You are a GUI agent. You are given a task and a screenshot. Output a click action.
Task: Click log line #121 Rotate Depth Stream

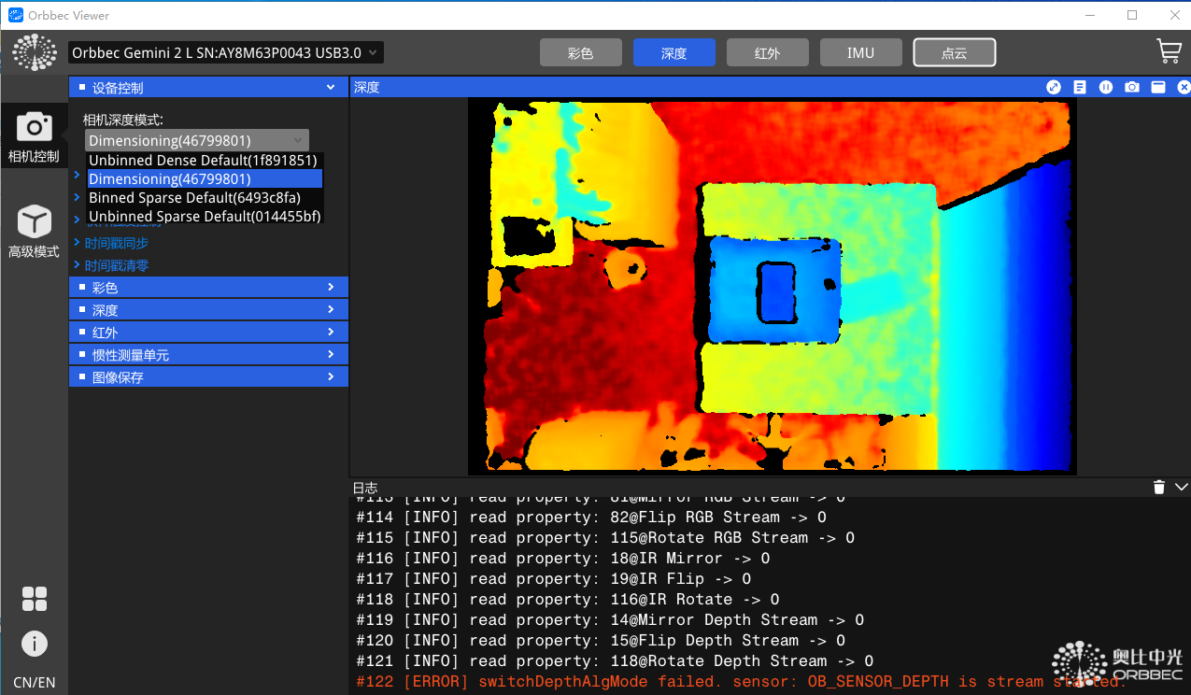click(x=615, y=661)
